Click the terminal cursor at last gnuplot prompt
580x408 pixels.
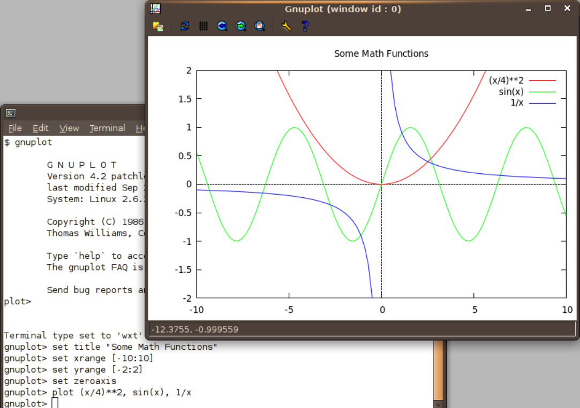pyautogui.click(x=55, y=403)
